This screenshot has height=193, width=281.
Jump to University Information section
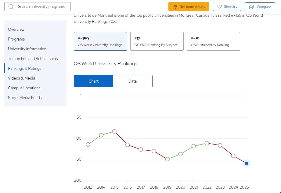[x=27, y=49]
